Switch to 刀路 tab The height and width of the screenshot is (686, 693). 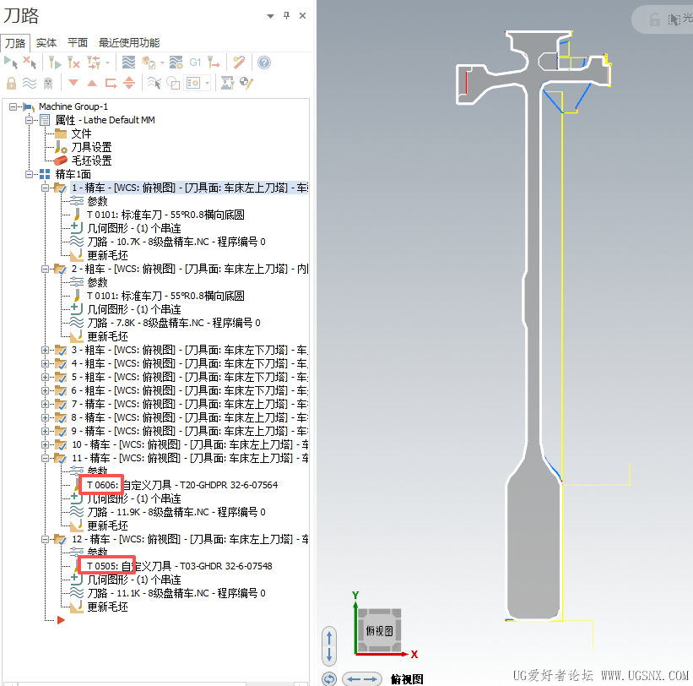point(15,43)
